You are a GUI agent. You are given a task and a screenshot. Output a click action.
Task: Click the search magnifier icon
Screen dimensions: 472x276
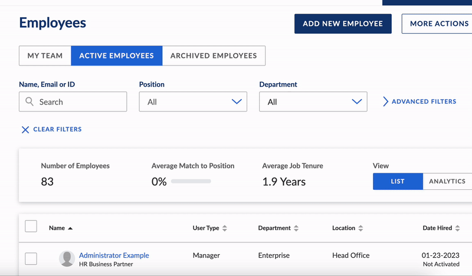click(x=29, y=102)
